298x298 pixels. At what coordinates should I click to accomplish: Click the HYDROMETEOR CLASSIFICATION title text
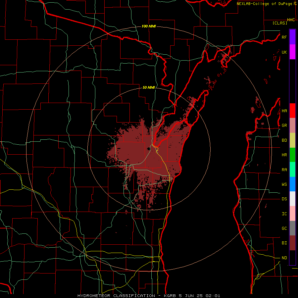pyautogui.click(x=116, y=296)
